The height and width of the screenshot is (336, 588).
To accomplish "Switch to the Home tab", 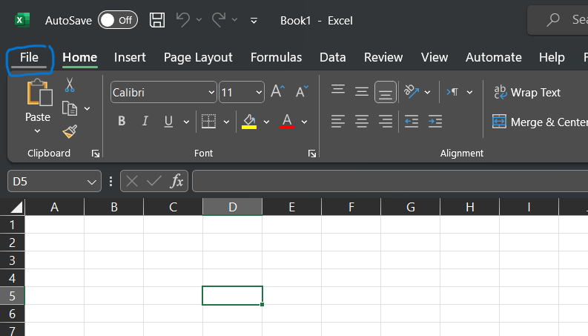I will (80, 57).
